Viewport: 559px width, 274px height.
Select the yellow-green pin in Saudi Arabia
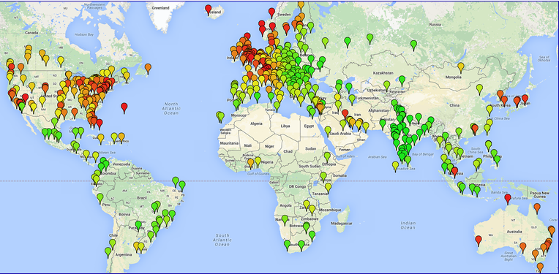328,131
